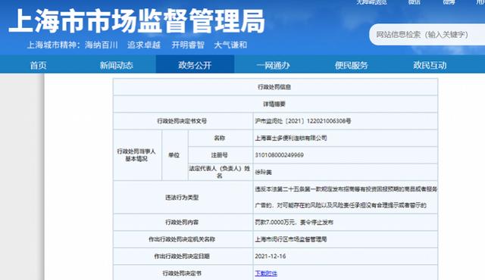Click the 下载附件 download link
Viewport: 485px width, 280px height.
point(266,273)
